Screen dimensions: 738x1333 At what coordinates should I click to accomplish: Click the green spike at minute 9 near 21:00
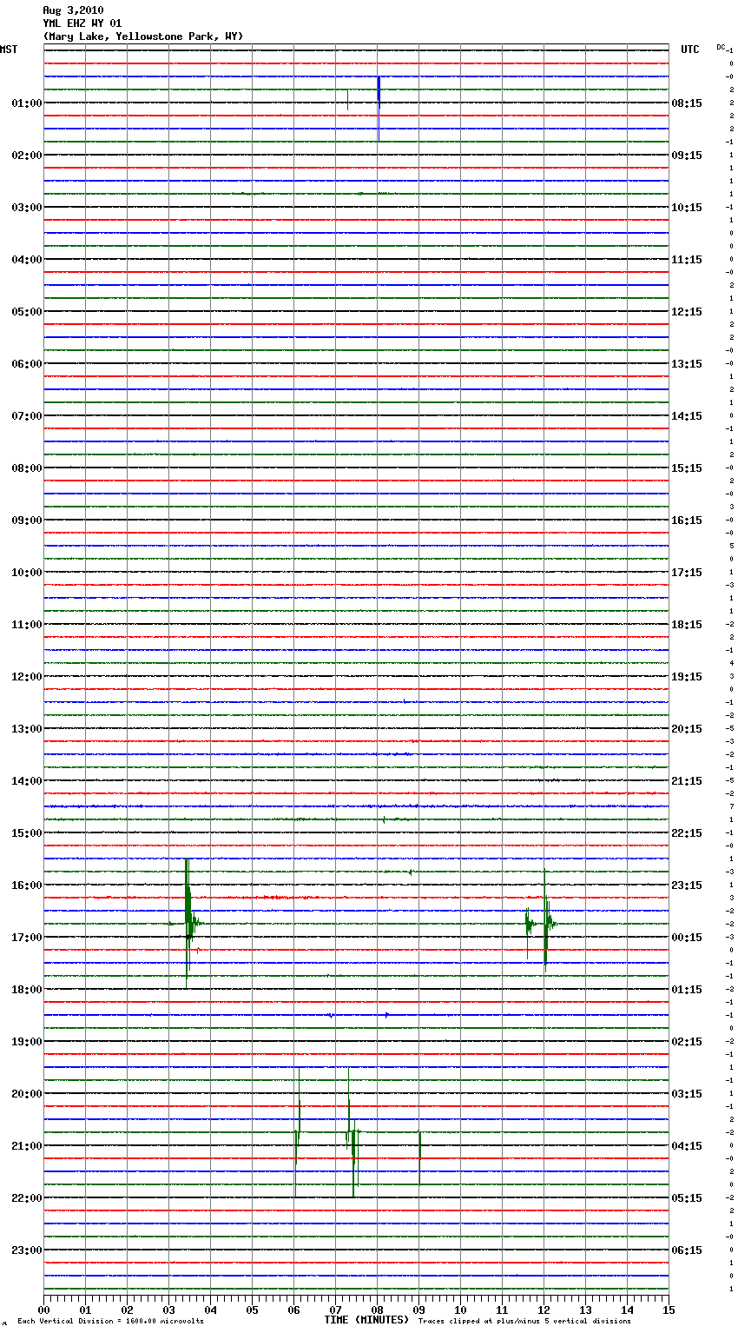[x=419, y=1157]
